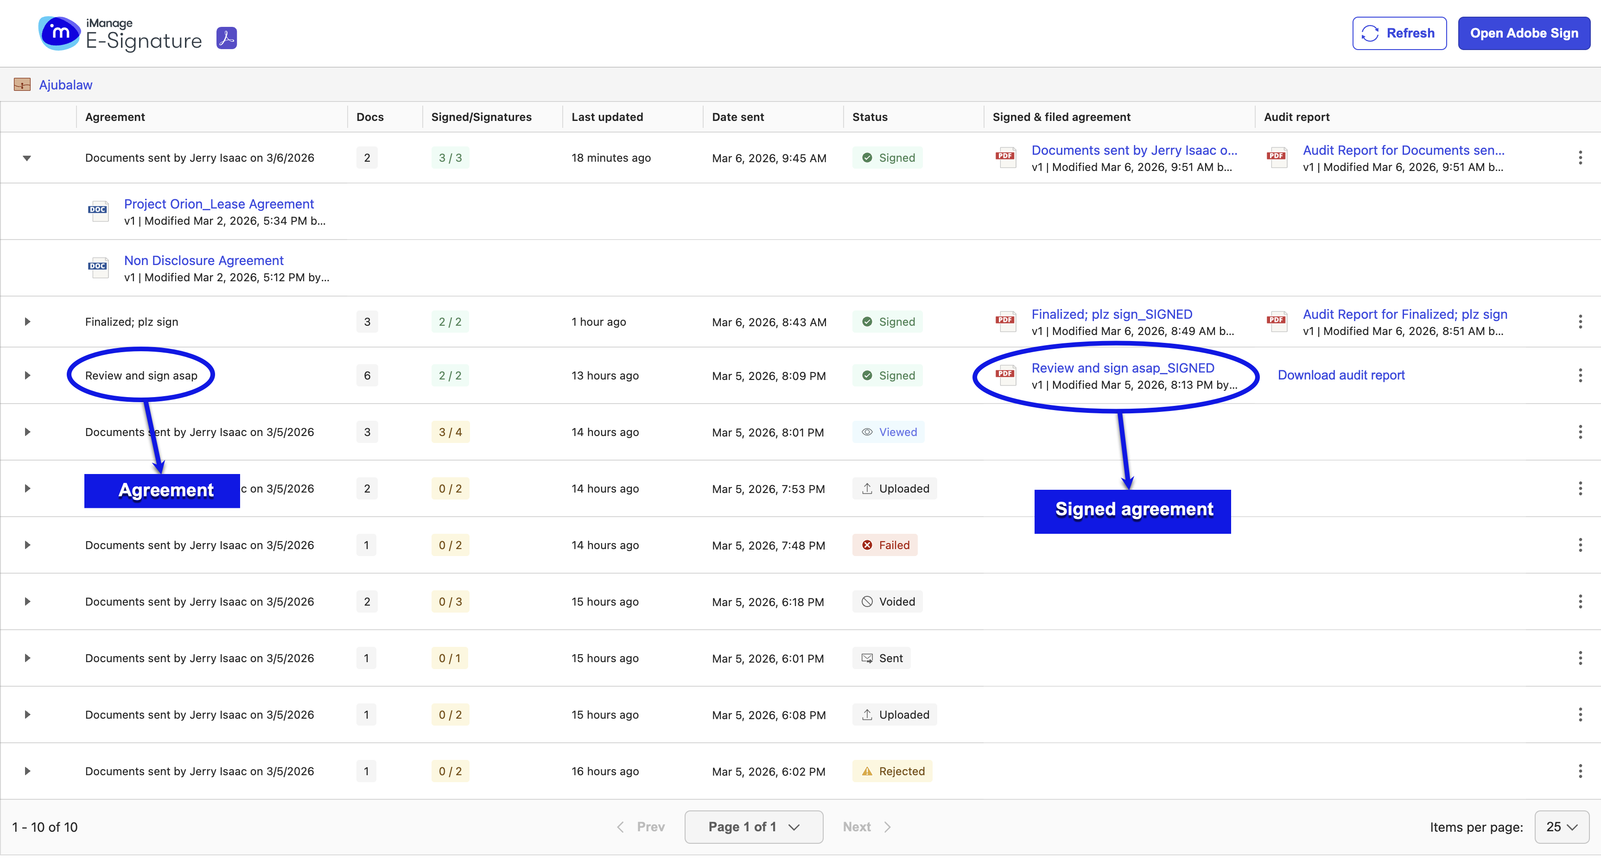This screenshot has height=860, width=1601.
Task: Open Documents sent by Jerry Isaac o... signed file
Action: (x=1134, y=151)
